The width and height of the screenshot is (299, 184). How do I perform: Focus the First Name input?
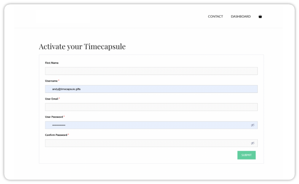coord(151,71)
